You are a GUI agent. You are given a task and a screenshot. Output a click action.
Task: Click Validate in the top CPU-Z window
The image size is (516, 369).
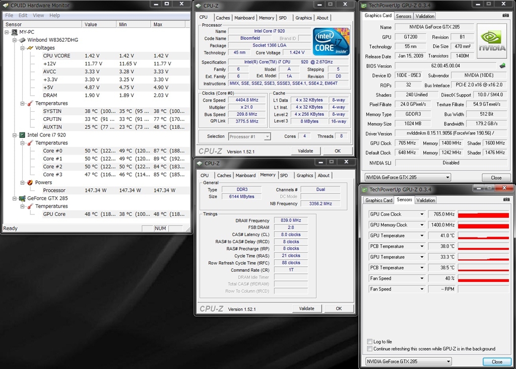[x=305, y=151]
